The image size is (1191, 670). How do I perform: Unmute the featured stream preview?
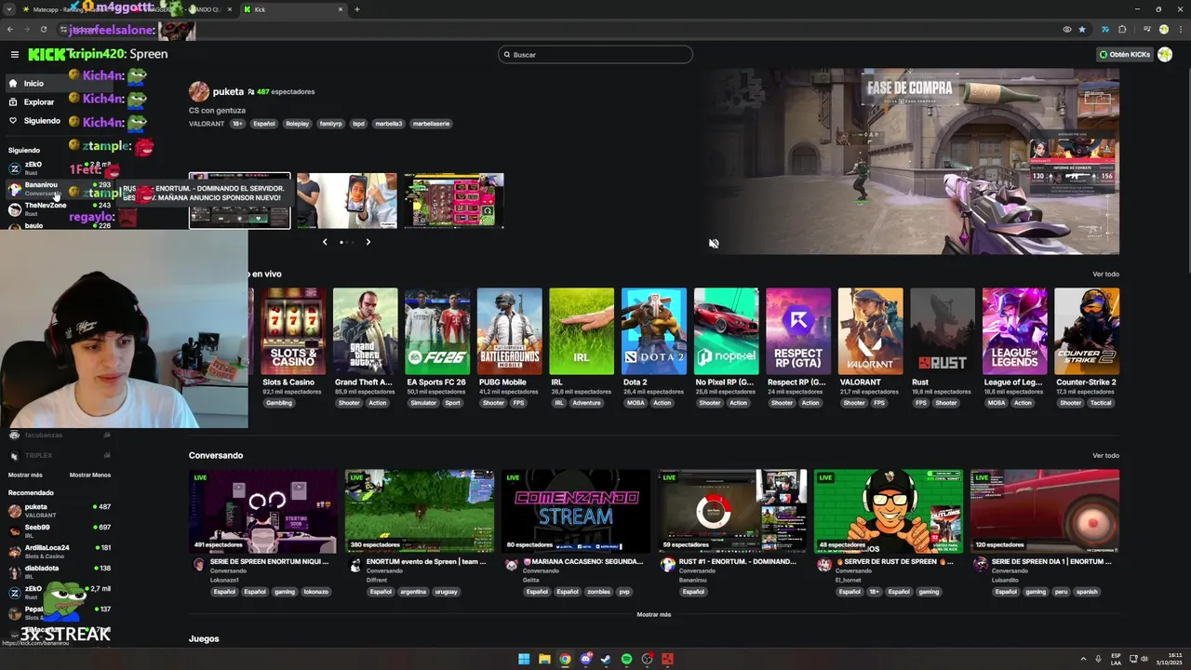click(714, 244)
